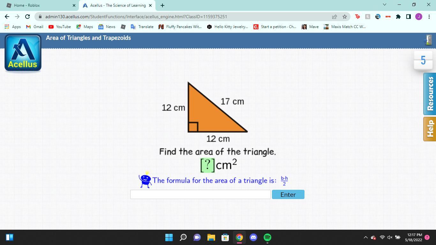Image resolution: width=436 pixels, height=245 pixels.
Task: Open the Resources side tab
Action: (430, 94)
